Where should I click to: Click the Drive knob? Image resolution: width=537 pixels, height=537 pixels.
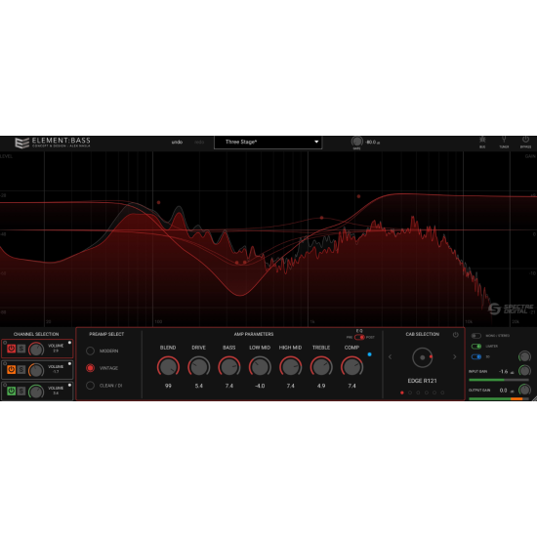click(x=198, y=367)
